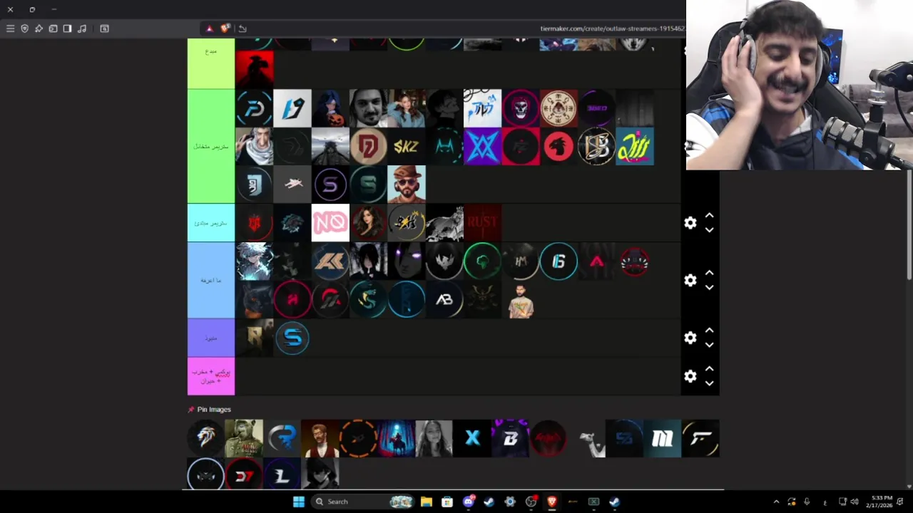Open OBS Studio from taskbar
This screenshot has height=513, width=913.
point(531,502)
